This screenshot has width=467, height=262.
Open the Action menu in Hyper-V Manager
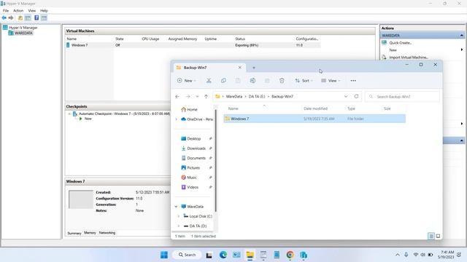[18, 10]
